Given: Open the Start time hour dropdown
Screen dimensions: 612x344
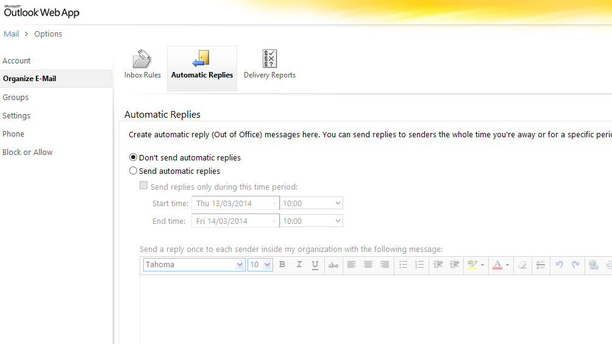Looking at the screenshot, I should click(x=311, y=203).
